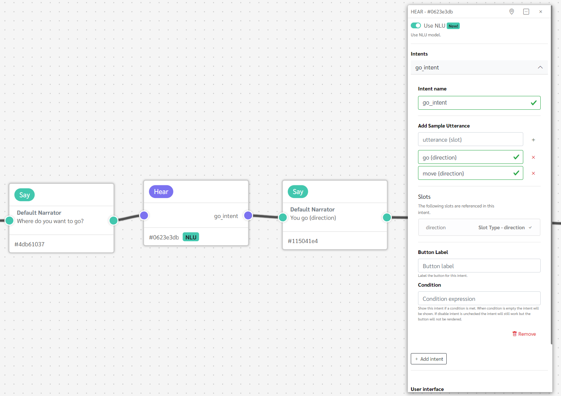The height and width of the screenshot is (396, 561).
Task: Click the User interface section heading
Action: 427,389
